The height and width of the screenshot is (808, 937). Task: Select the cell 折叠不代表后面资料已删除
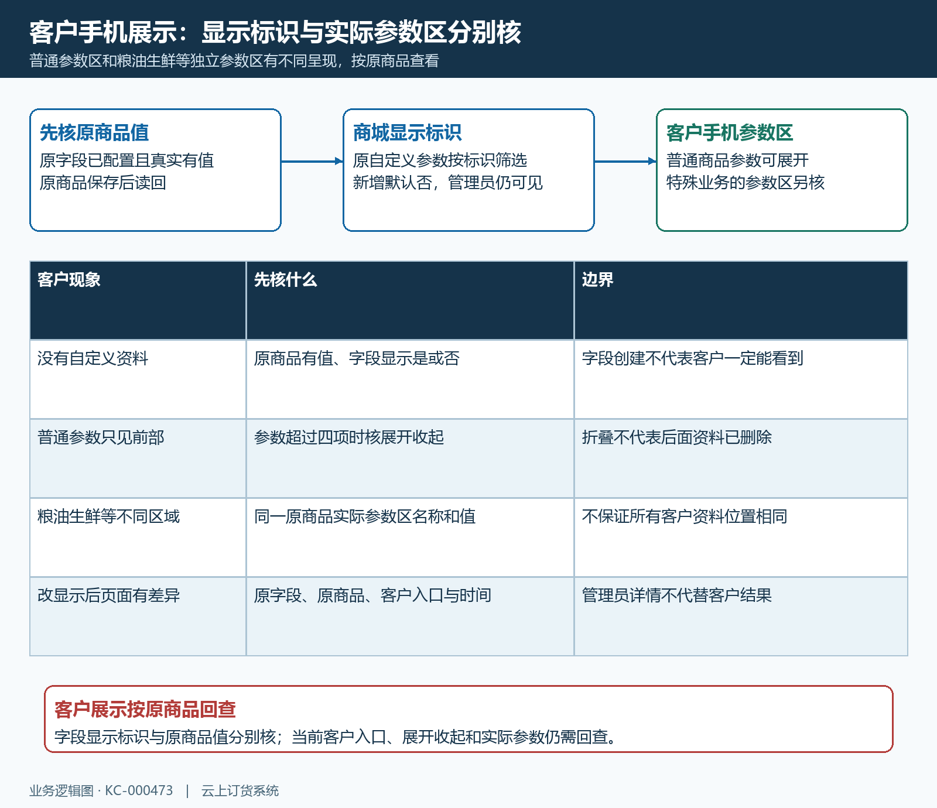741,458
